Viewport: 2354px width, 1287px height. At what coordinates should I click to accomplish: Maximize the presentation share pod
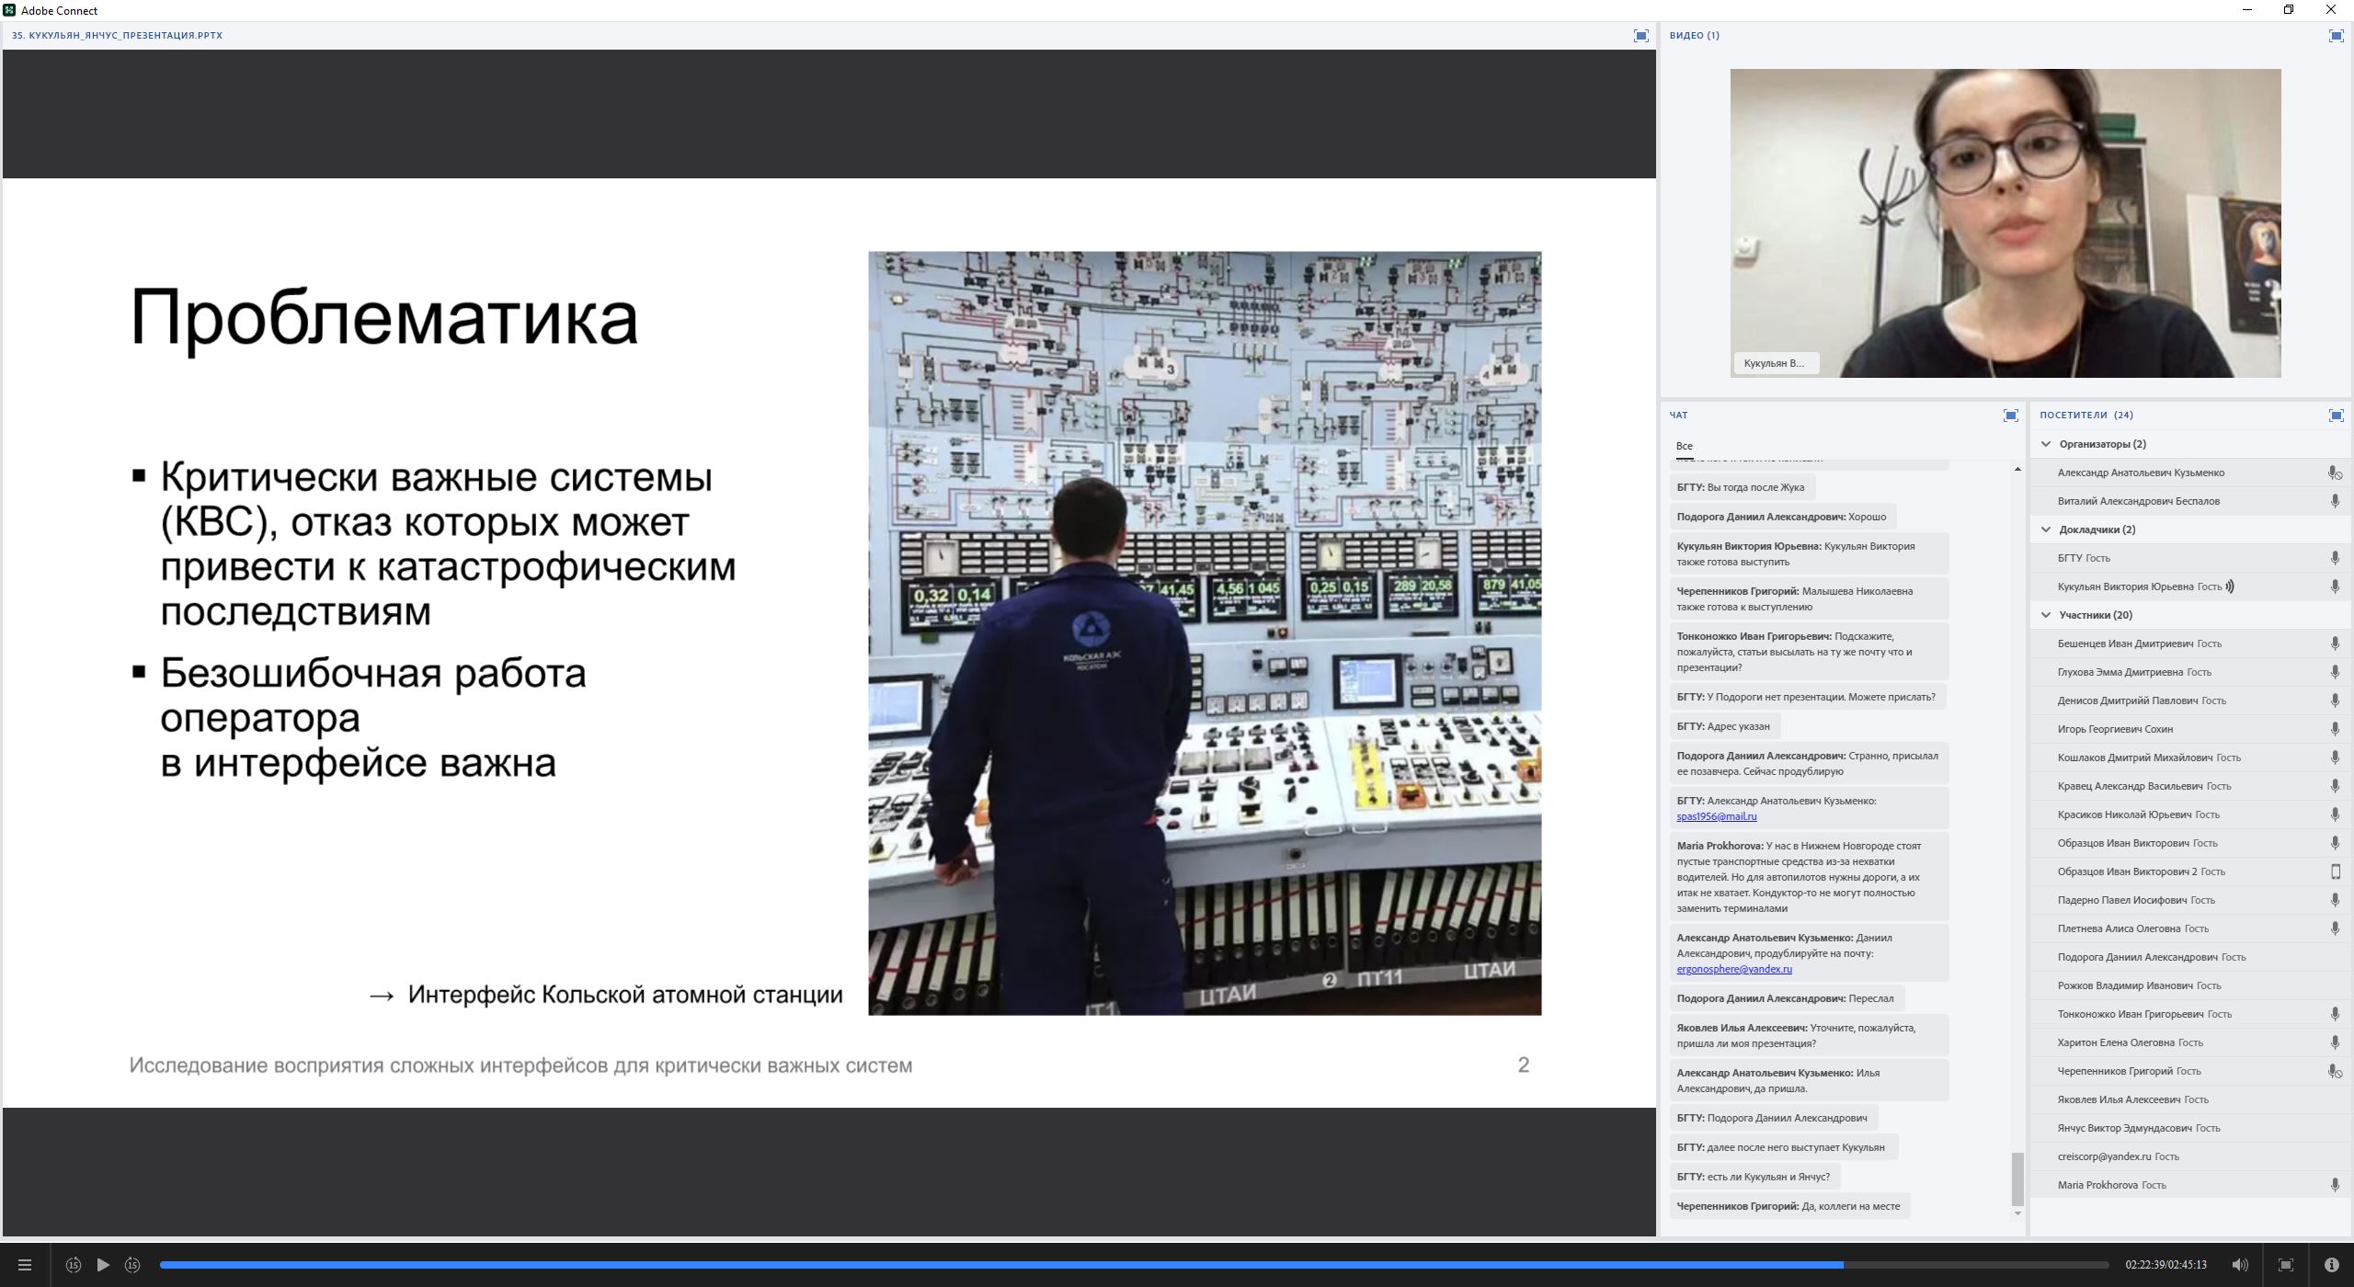click(1640, 36)
